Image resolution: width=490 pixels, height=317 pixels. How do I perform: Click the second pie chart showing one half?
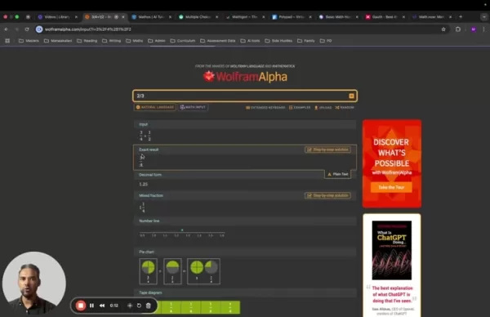[172, 271]
